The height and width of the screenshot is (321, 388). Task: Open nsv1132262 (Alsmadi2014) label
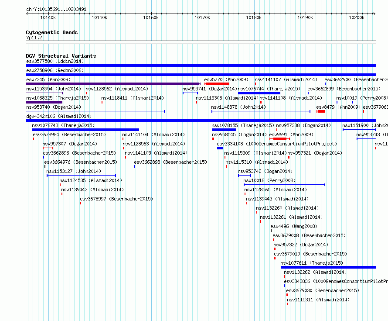(315, 272)
